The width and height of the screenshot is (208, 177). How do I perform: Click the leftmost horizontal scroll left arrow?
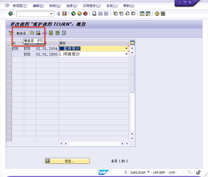[61, 144]
